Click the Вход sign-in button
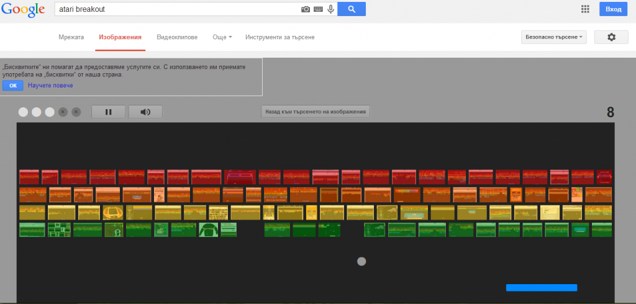The height and width of the screenshot is (304, 636). click(x=613, y=9)
